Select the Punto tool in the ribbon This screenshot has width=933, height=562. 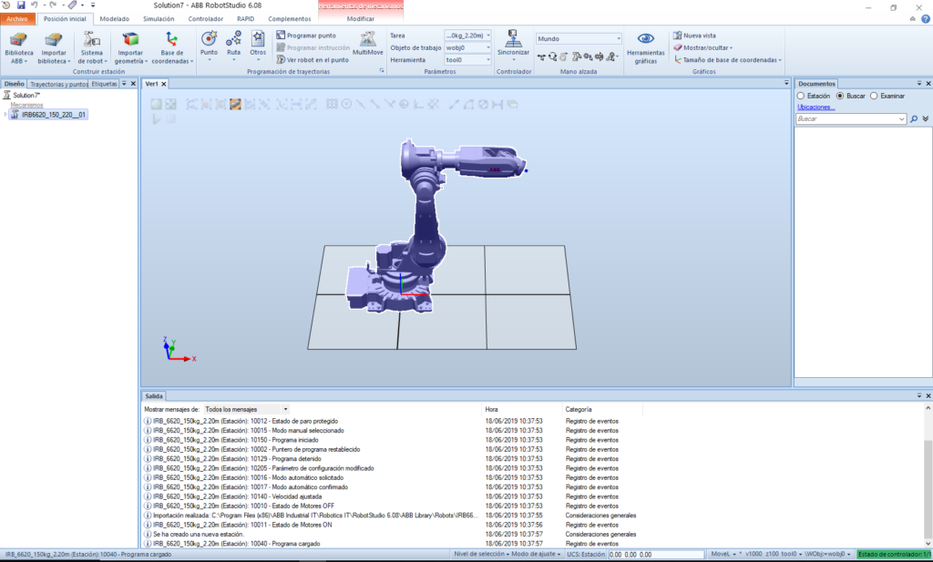(210, 40)
